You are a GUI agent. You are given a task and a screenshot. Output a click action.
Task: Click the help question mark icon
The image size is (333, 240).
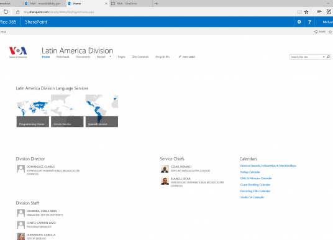coord(309,22)
